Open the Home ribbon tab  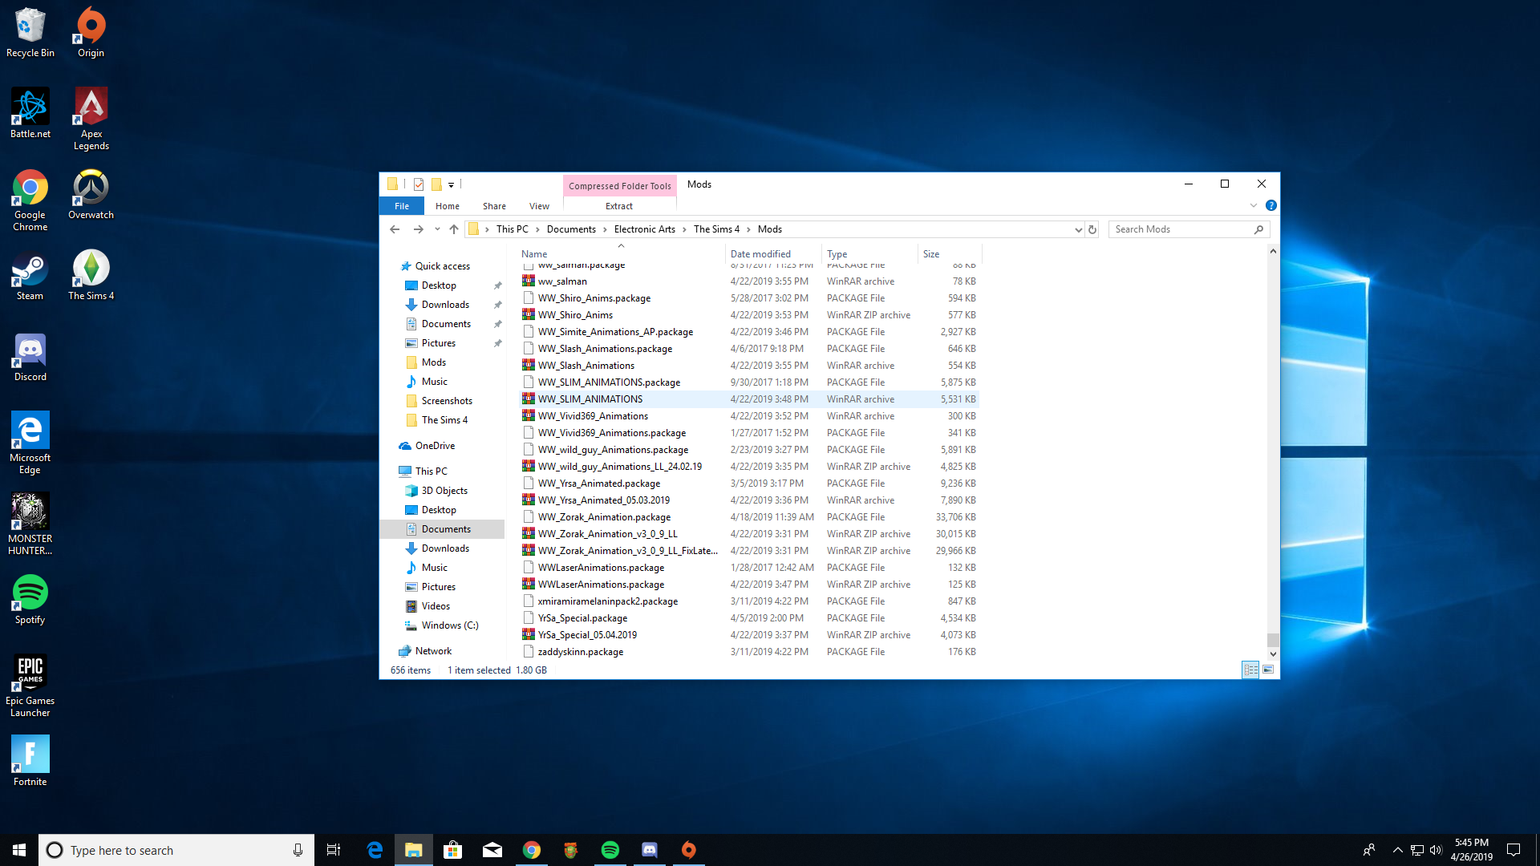(448, 206)
